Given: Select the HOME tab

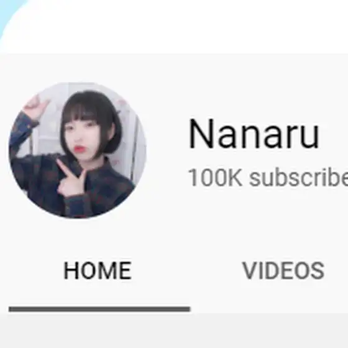Looking at the screenshot, I should [x=98, y=270].
